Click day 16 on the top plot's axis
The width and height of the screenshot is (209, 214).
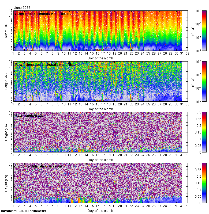click(x=98, y=53)
